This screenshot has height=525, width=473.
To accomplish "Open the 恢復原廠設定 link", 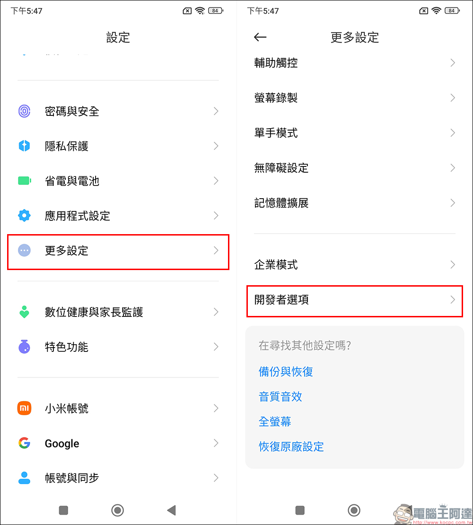I will [x=291, y=446].
